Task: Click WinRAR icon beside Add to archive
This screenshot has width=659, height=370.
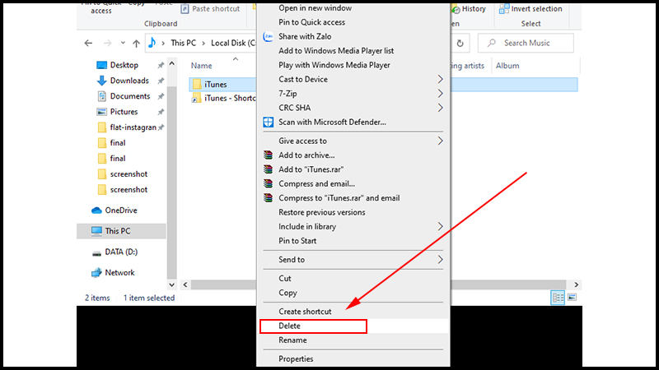Action: (269, 155)
